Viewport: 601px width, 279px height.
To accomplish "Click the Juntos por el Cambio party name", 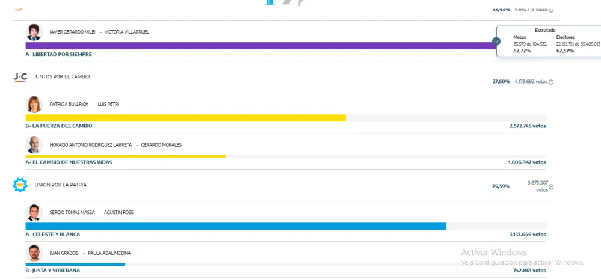I will point(62,77).
